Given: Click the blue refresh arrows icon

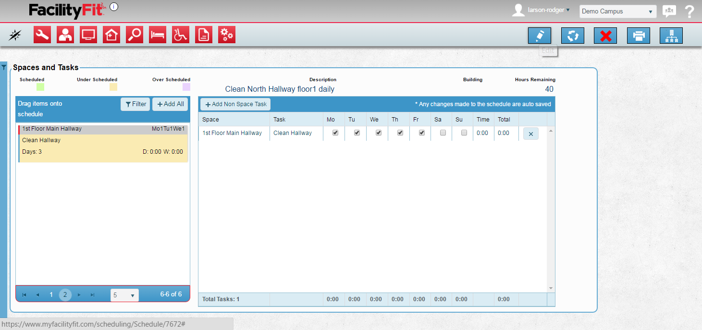Looking at the screenshot, I should [x=572, y=36].
